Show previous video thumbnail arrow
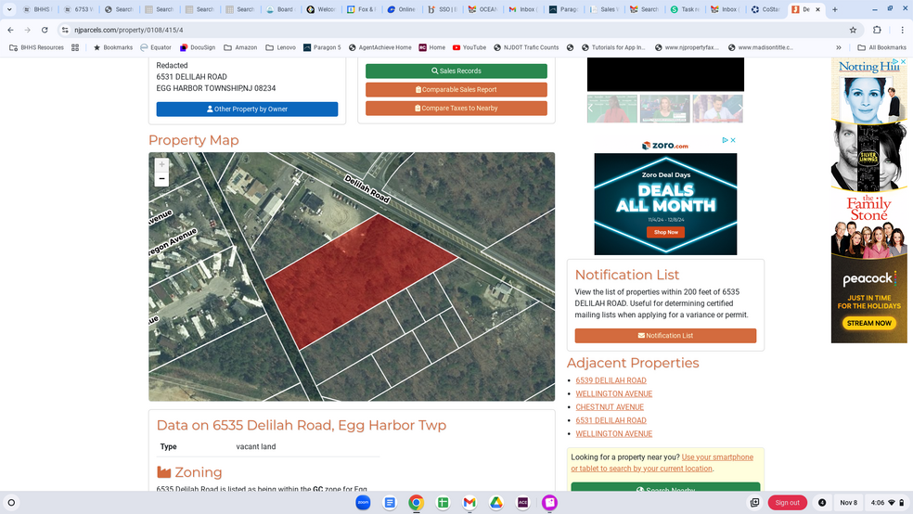This screenshot has width=913, height=514. pyautogui.click(x=590, y=109)
